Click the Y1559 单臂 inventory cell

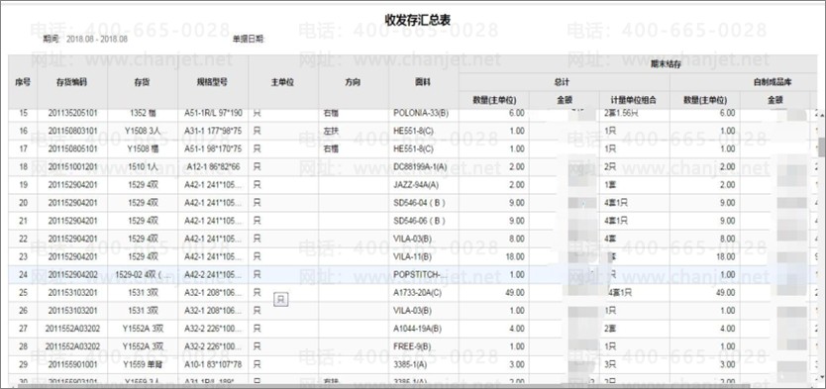[143, 364]
